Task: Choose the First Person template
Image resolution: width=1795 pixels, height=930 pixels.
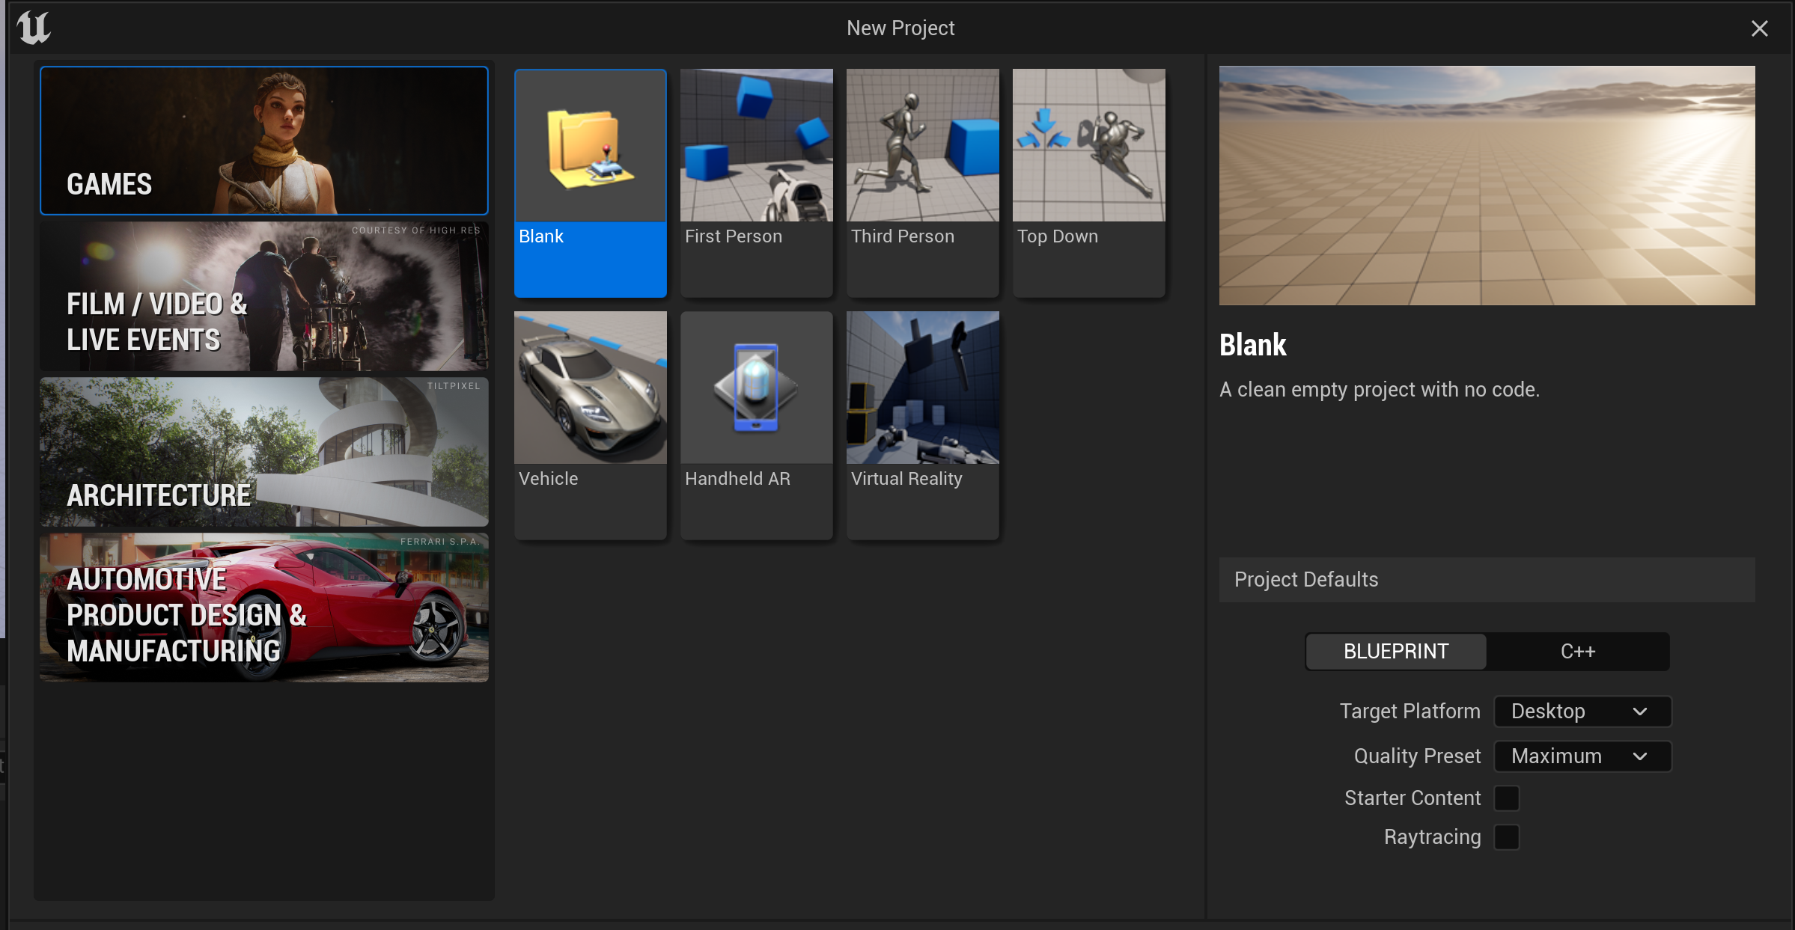Action: (x=756, y=182)
